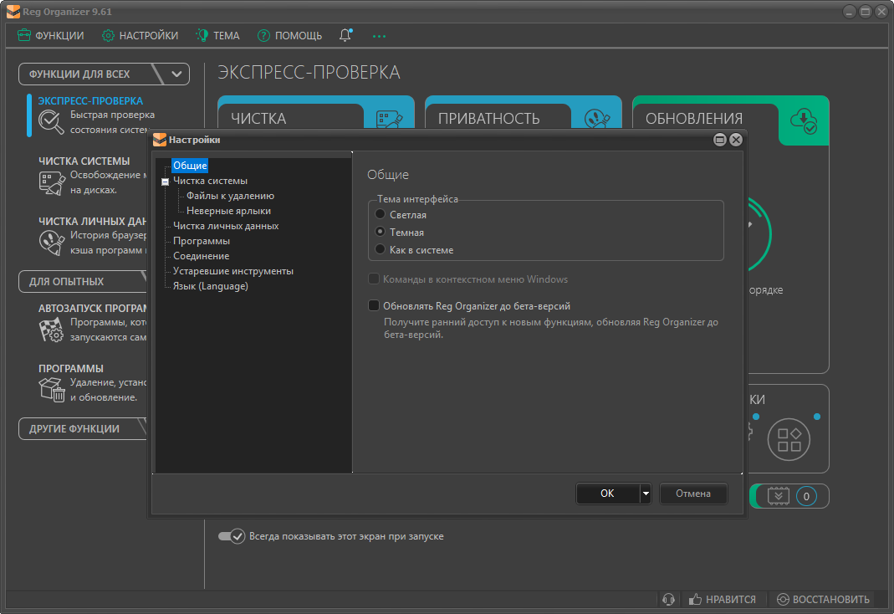Click the notifications bell icon
Viewport: 894px width, 614px height.
(x=345, y=35)
